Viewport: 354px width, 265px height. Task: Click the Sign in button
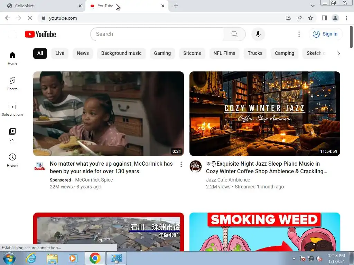[326, 34]
